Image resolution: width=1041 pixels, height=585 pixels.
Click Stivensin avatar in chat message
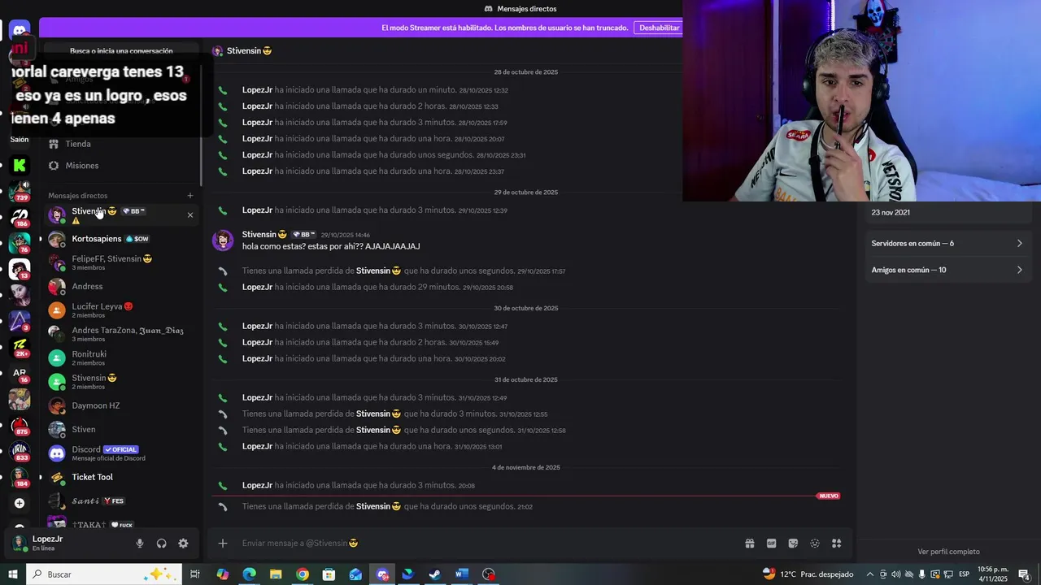coord(223,240)
